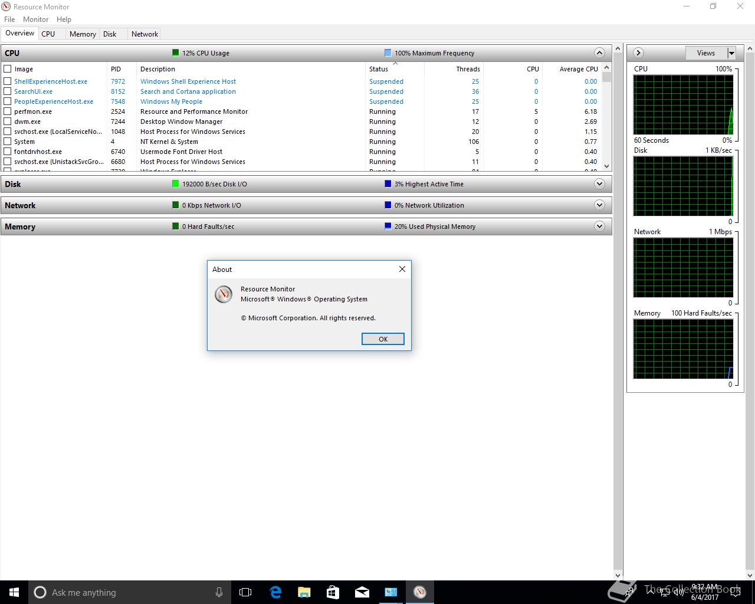Click the CPU usage graph
755x604 pixels.
click(x=683, y=105)
